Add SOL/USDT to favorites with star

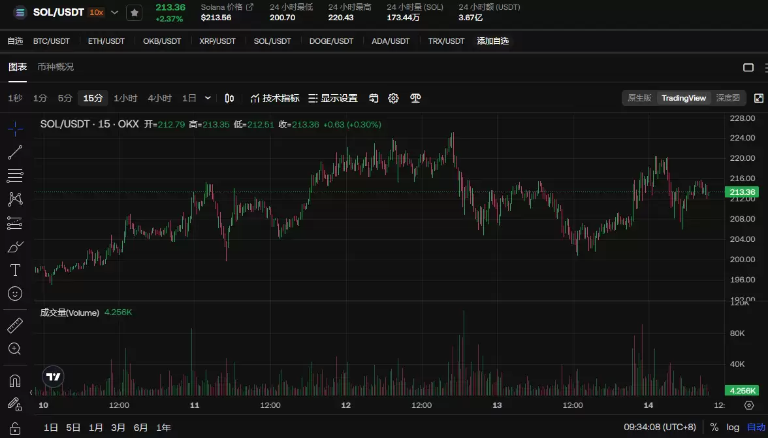coord(134,12)
